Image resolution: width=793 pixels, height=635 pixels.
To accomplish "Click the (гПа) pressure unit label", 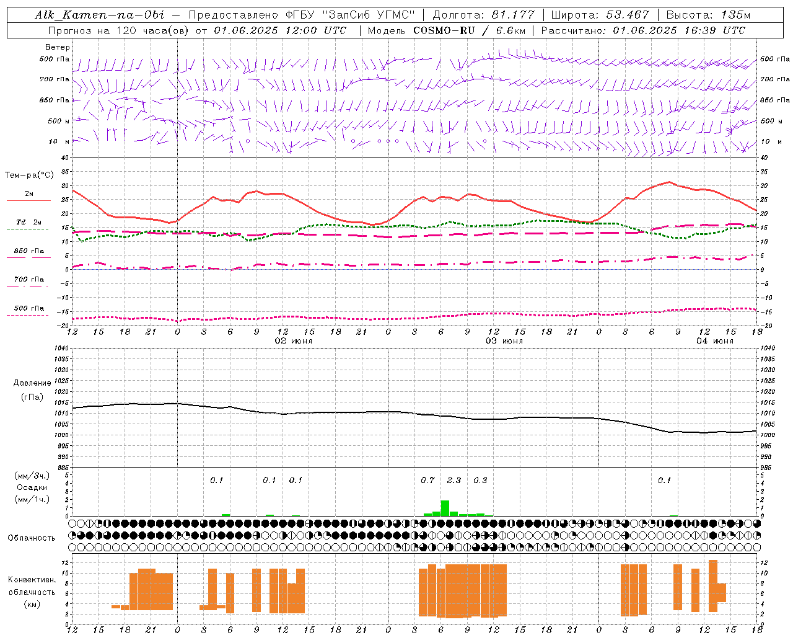I will pos(32,397).
